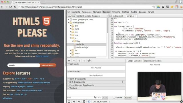Close DevTools with the circle close icon
The height and width of the screenshot is (103, 183).
(69, 12)
